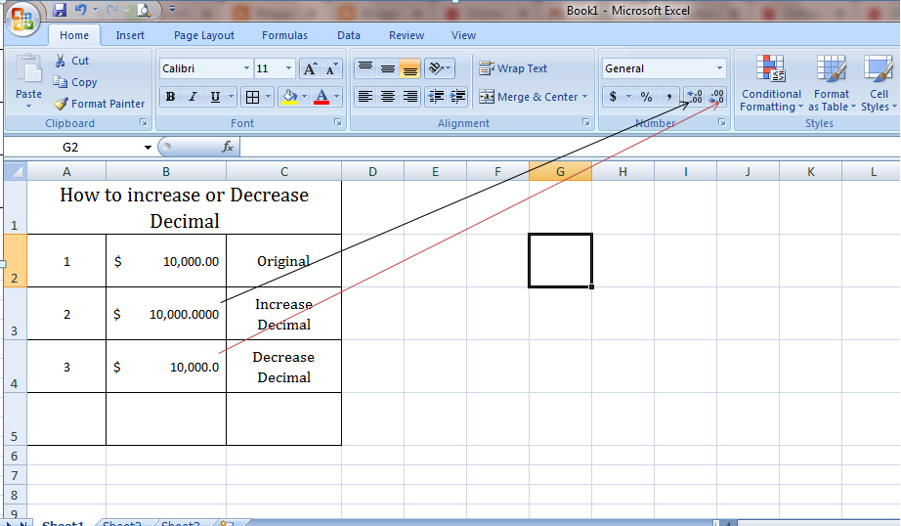Image resolution: width=901 pixels, height=526 pixels.
Task: Apply Accounting dollar number format
Action: point(613,97)
